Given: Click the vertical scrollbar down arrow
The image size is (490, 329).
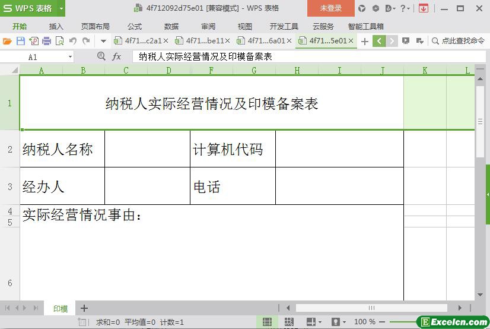Looking at the screenshot, I should pos(480,295).
